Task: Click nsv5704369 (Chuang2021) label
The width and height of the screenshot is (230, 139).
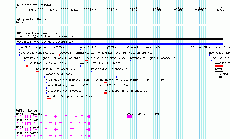Action: coord(64,91)
